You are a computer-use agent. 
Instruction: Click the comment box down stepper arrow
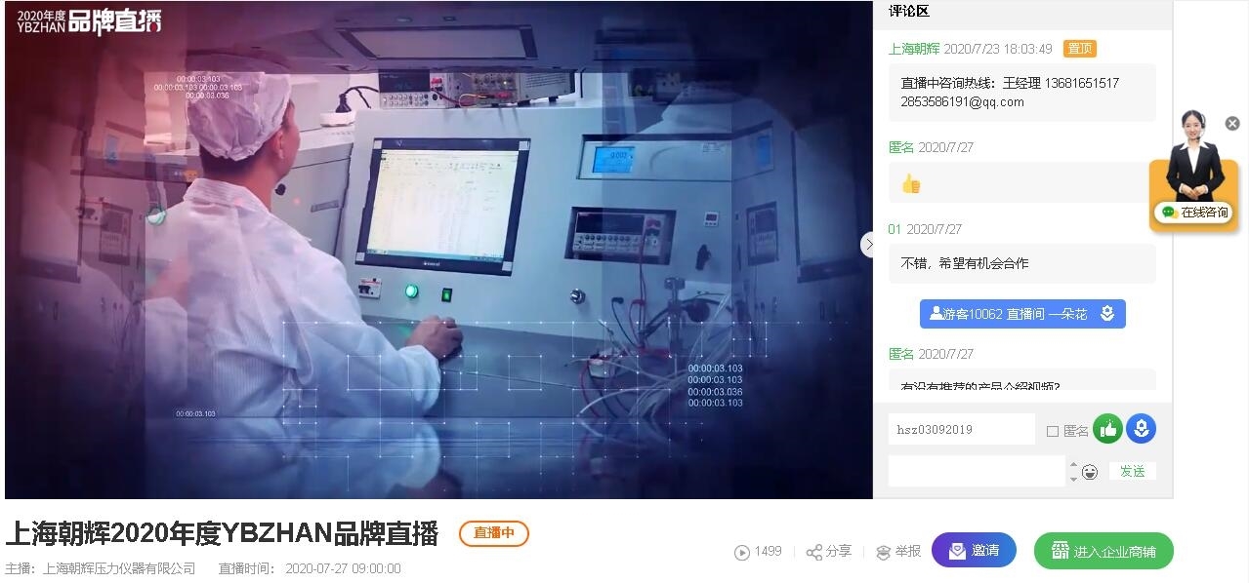point(1073,478)
